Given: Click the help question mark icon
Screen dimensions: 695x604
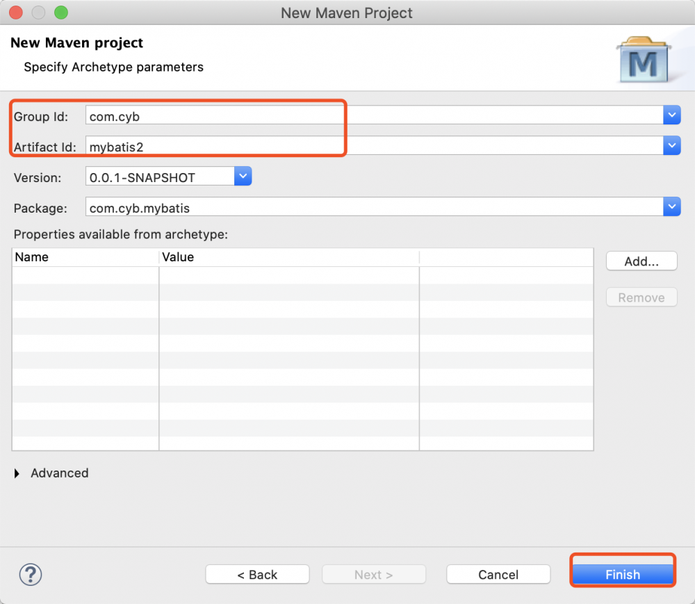Looking at the screenshot, I should [31, 575].
